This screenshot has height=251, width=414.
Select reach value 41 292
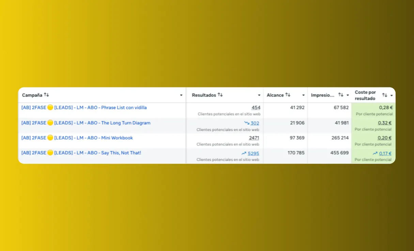[x=297, y=107]
